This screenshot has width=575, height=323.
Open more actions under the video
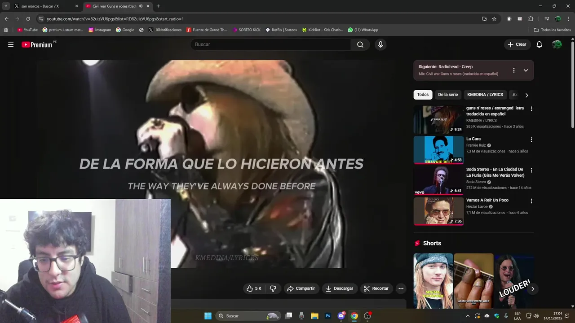click(x=401, y=288)
